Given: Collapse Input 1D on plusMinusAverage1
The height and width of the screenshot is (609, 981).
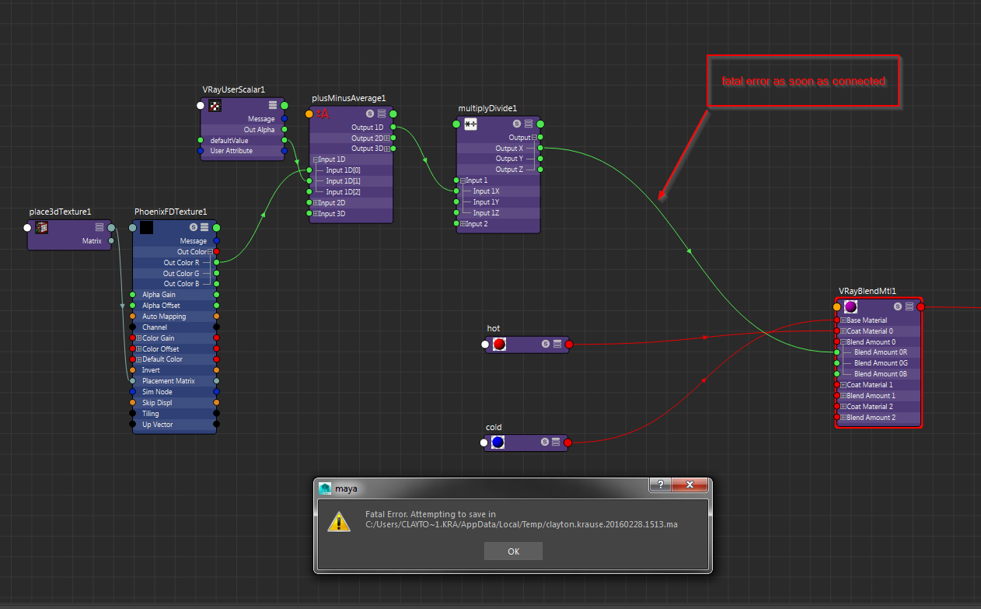Looking at the screenshot, I should [316, 159].
